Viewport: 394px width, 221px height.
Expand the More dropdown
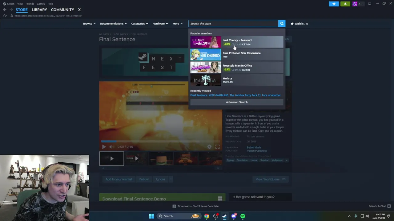tap(178, 24)
